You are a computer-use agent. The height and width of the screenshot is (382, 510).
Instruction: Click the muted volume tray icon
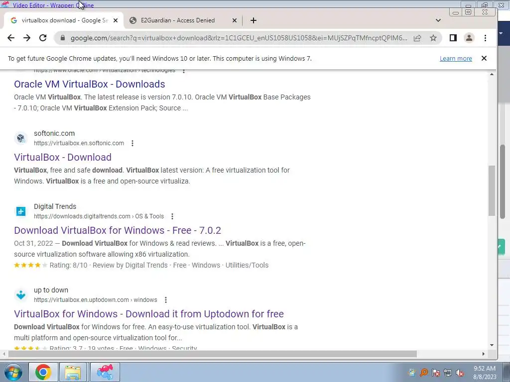tap(460, 373)
